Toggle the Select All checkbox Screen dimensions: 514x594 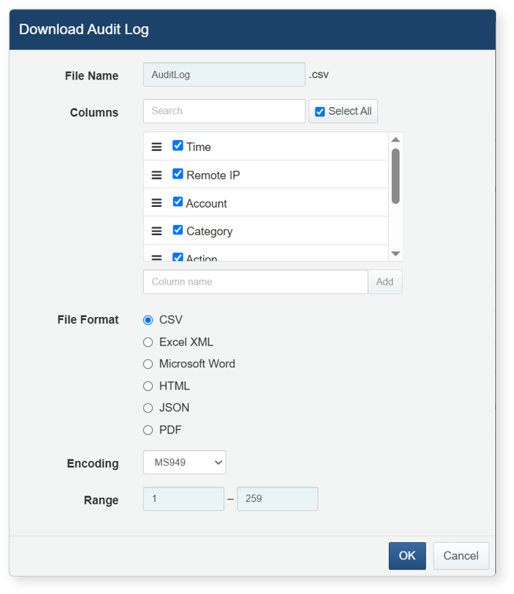pos(320,112)
